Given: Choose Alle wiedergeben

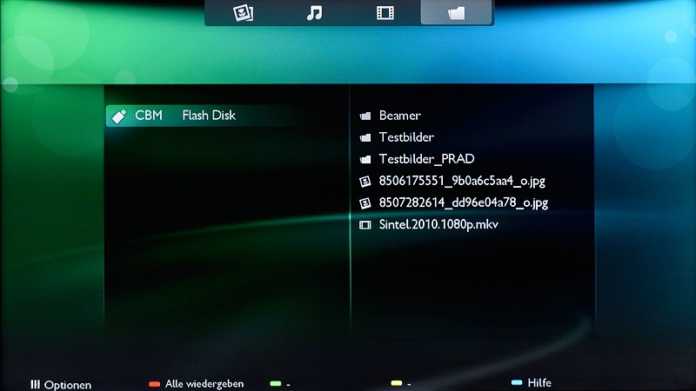Looking at the screenshot, I should coord(204,384).
